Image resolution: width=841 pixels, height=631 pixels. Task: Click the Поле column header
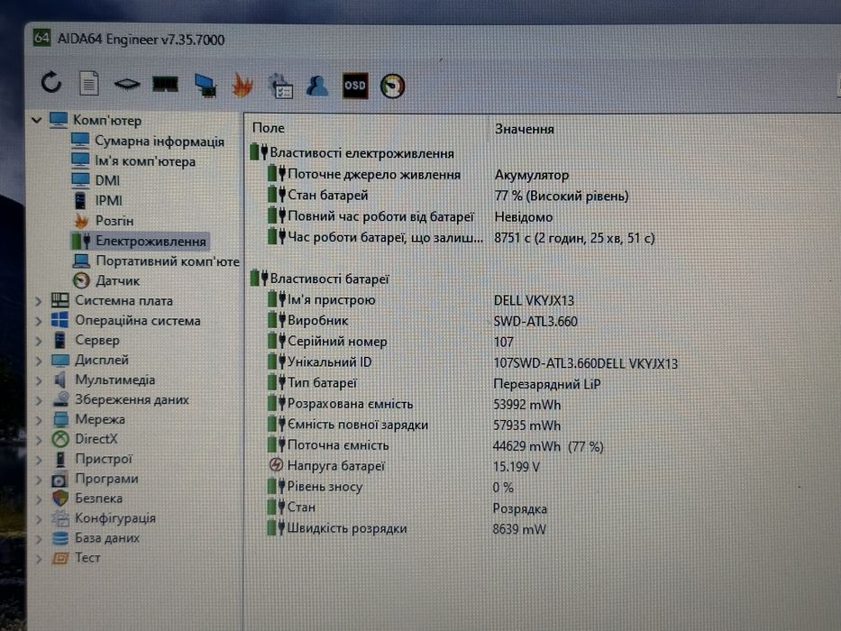(269, 128)
